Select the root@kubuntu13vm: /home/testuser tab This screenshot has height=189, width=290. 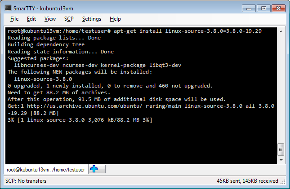pyautogui.click(x=46, y=169)
